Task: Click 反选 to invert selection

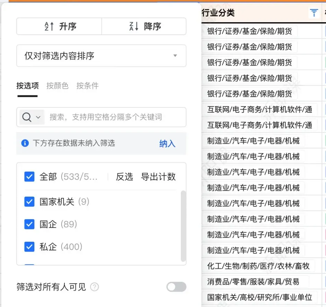Action: [124, 177]
